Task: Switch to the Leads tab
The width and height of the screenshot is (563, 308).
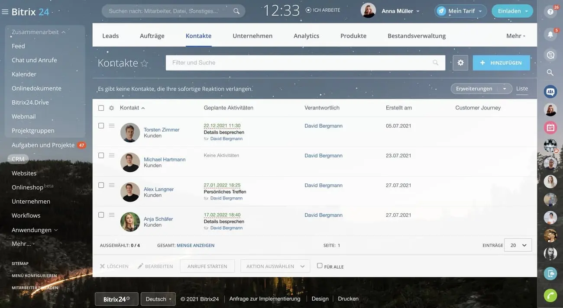Action: [x=110, y=36]
